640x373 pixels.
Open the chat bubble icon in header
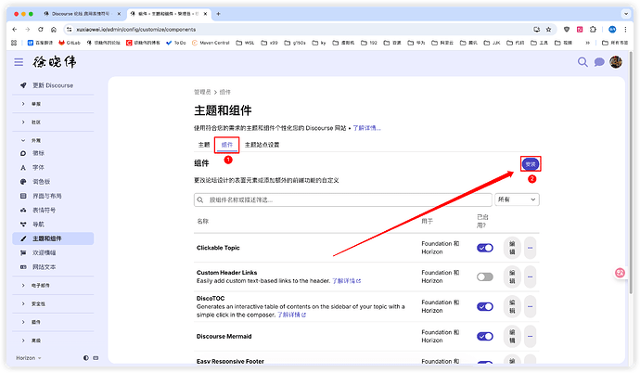coord(599,62)
